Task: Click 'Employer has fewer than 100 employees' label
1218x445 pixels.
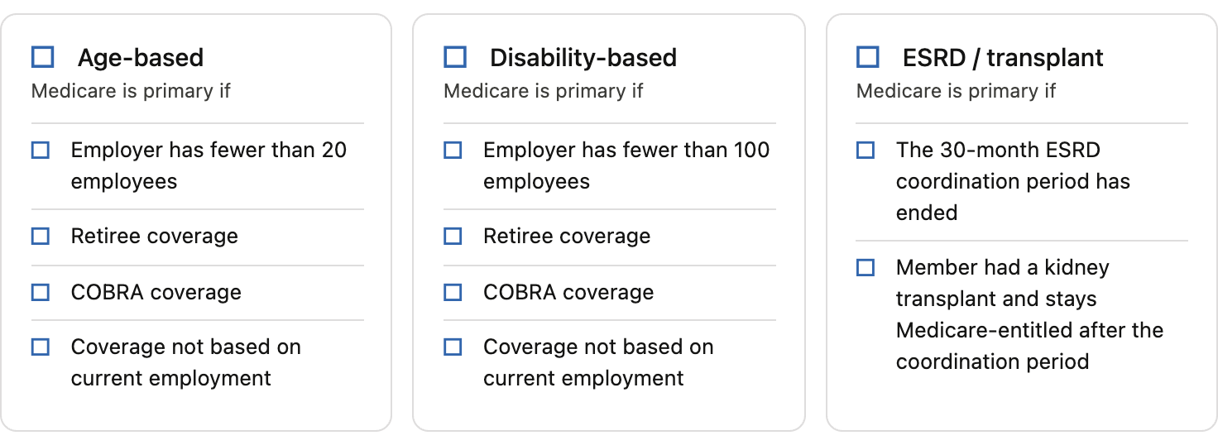Action: [x=626, y=165]
